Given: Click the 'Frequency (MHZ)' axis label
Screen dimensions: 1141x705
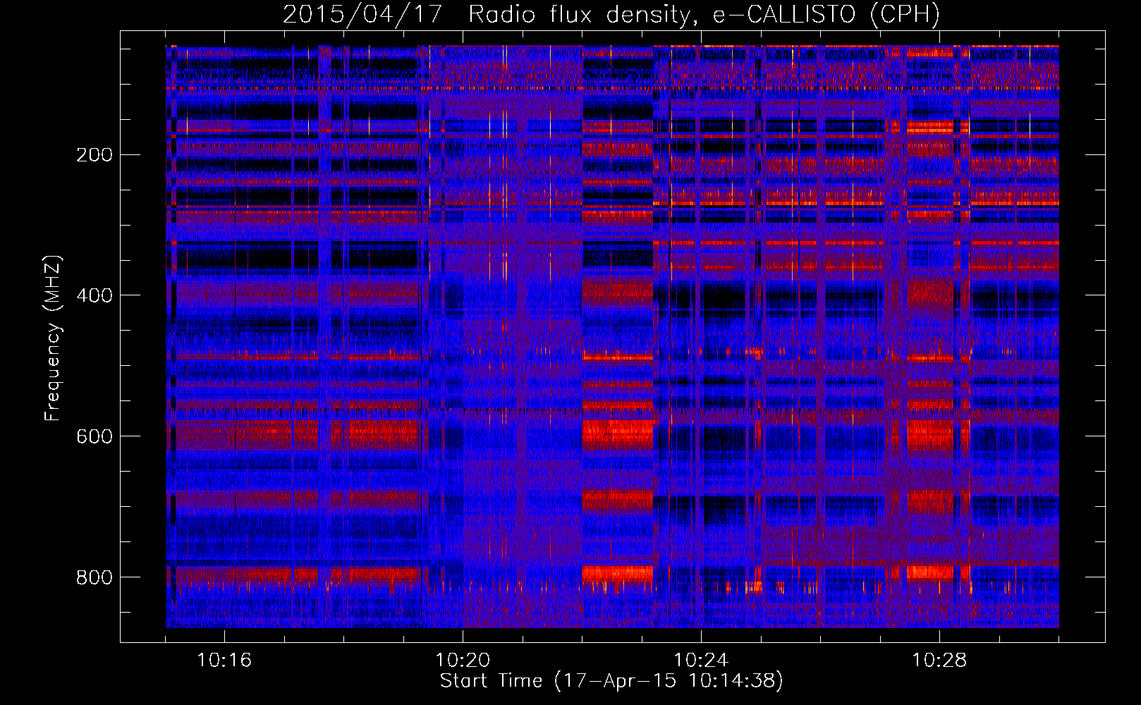Looking at the screenshot, I should [53, 338].
